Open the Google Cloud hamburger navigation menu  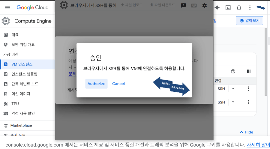[7, 7]
